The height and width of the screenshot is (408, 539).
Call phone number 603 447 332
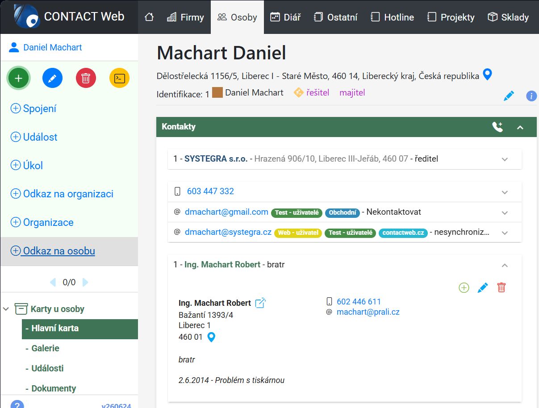pyautogui.click(x=210, y=191)
